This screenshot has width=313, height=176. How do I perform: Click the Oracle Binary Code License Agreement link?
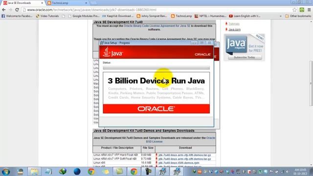tap(157, 26)
